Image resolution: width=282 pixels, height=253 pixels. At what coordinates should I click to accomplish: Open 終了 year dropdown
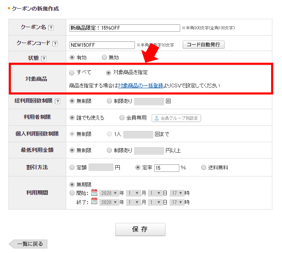click(x=109, y=202)
